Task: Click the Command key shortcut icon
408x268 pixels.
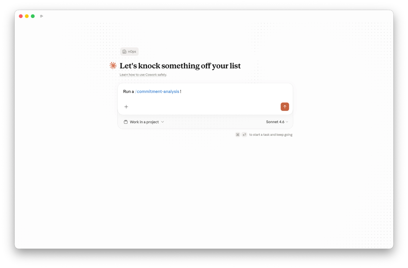Action: pyautogui.click(x=238, y=135)
